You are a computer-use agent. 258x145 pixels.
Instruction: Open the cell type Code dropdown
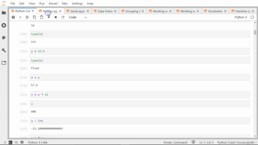pos(78,17)
